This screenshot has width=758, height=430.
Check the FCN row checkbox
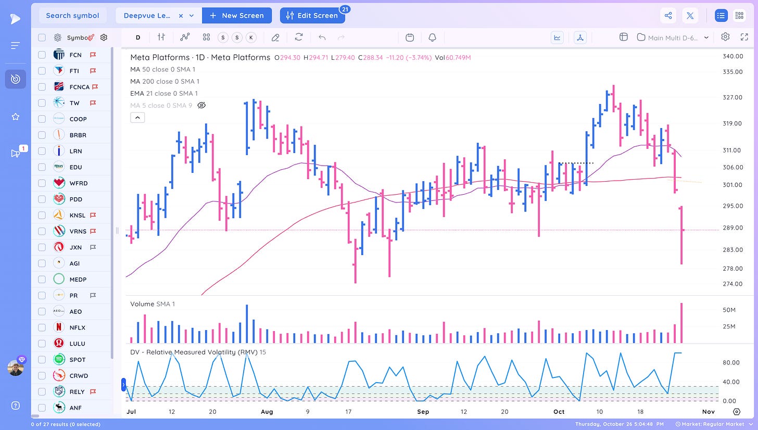[42, 55]
